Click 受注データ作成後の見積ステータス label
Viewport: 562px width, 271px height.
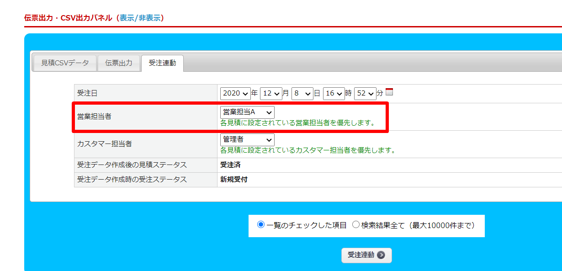click(132, 165)
